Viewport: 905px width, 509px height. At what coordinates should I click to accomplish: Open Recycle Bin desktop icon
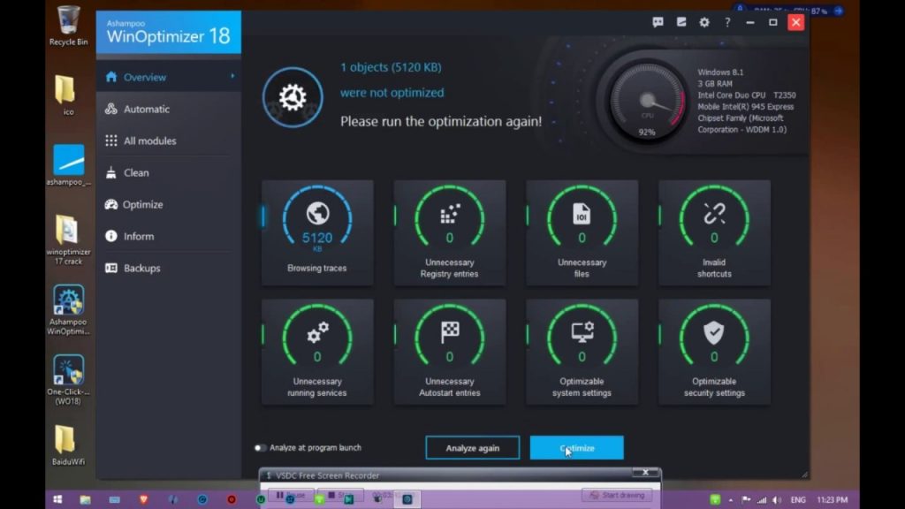68,26
